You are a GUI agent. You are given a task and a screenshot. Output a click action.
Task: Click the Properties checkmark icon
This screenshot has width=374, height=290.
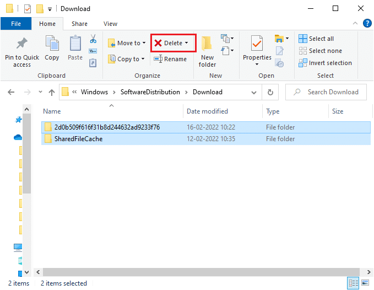click(x=257, y=44)
